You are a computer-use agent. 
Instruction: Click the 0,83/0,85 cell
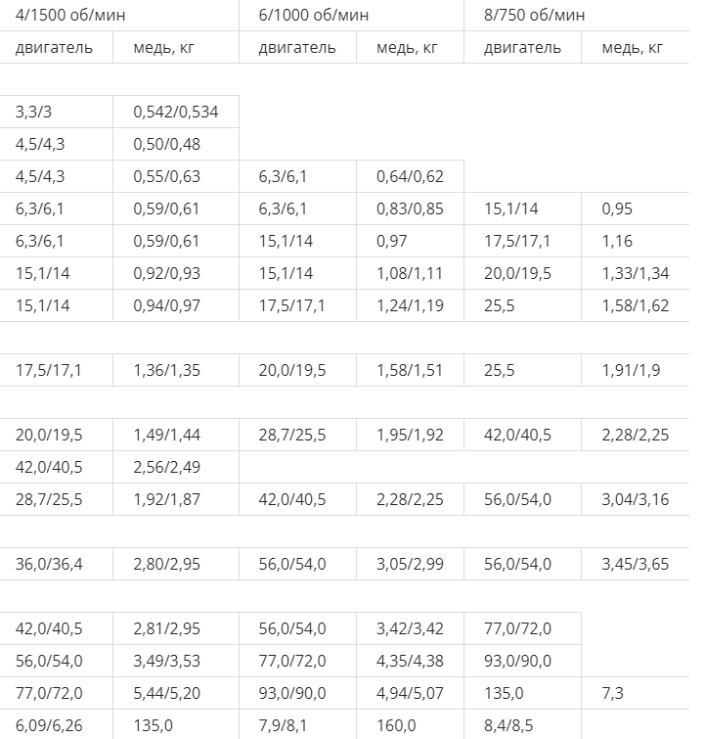(410, 208)
